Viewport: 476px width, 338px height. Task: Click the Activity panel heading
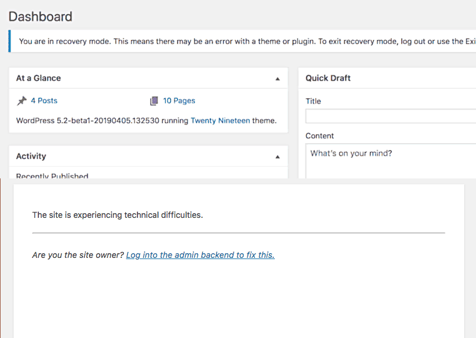[x=31, y=156]
